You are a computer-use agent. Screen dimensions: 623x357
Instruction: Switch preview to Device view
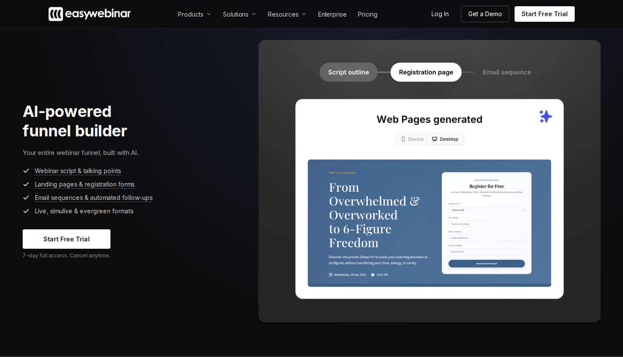click(412, 139)
